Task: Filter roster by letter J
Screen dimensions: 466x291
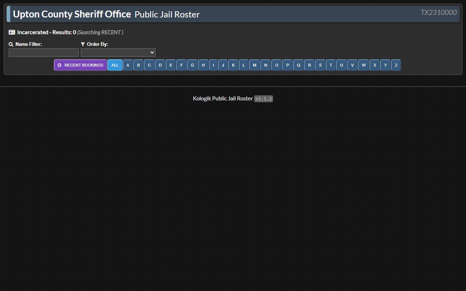Action: tap(223, 65)
